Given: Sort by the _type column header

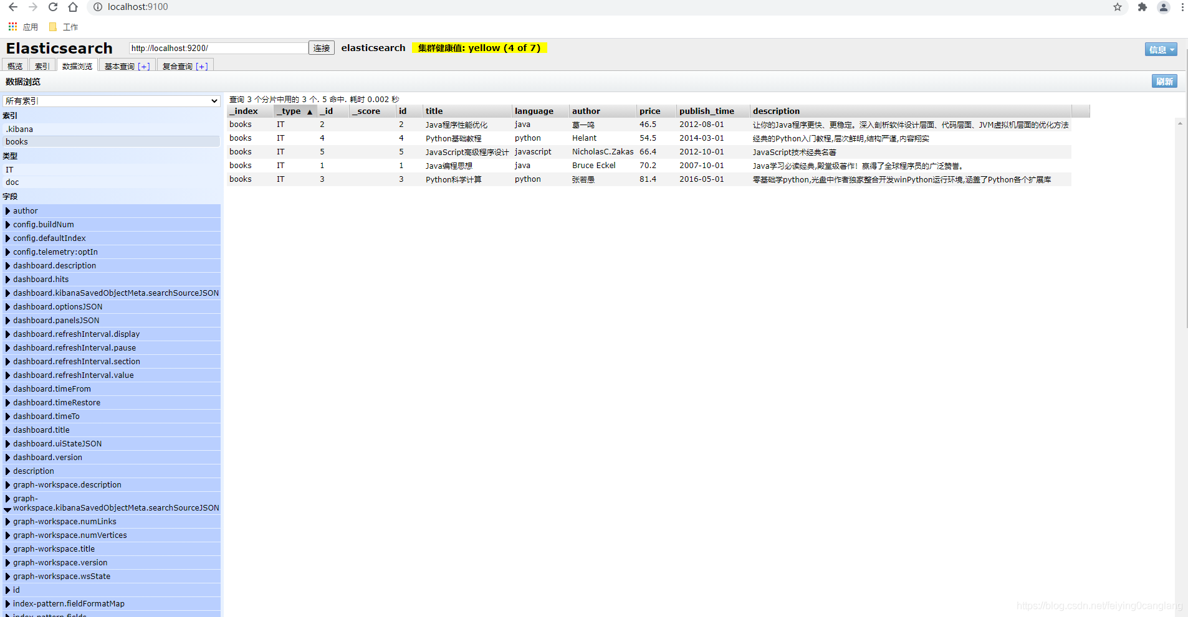Looking at the screenshot, I should [295, 111].
